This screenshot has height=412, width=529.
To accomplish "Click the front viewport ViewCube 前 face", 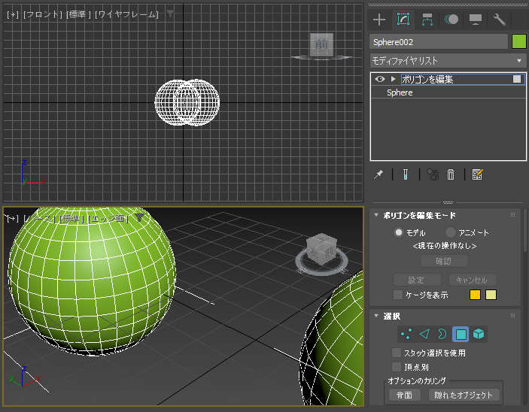I will click(x=321, y=44).
